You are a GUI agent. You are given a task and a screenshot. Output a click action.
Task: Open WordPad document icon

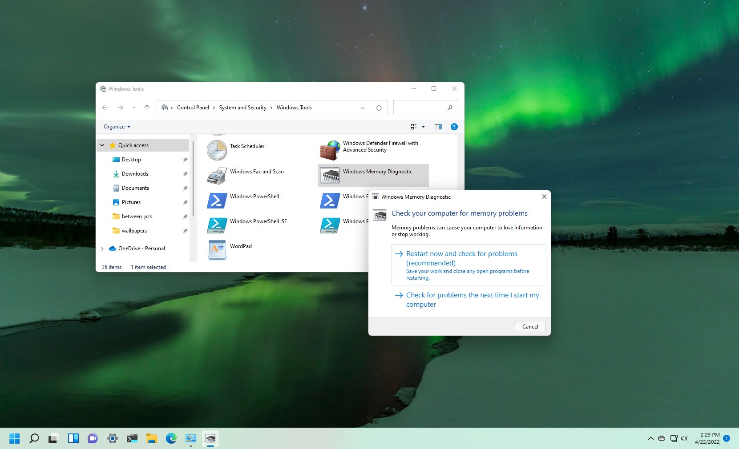pos(217,250)
